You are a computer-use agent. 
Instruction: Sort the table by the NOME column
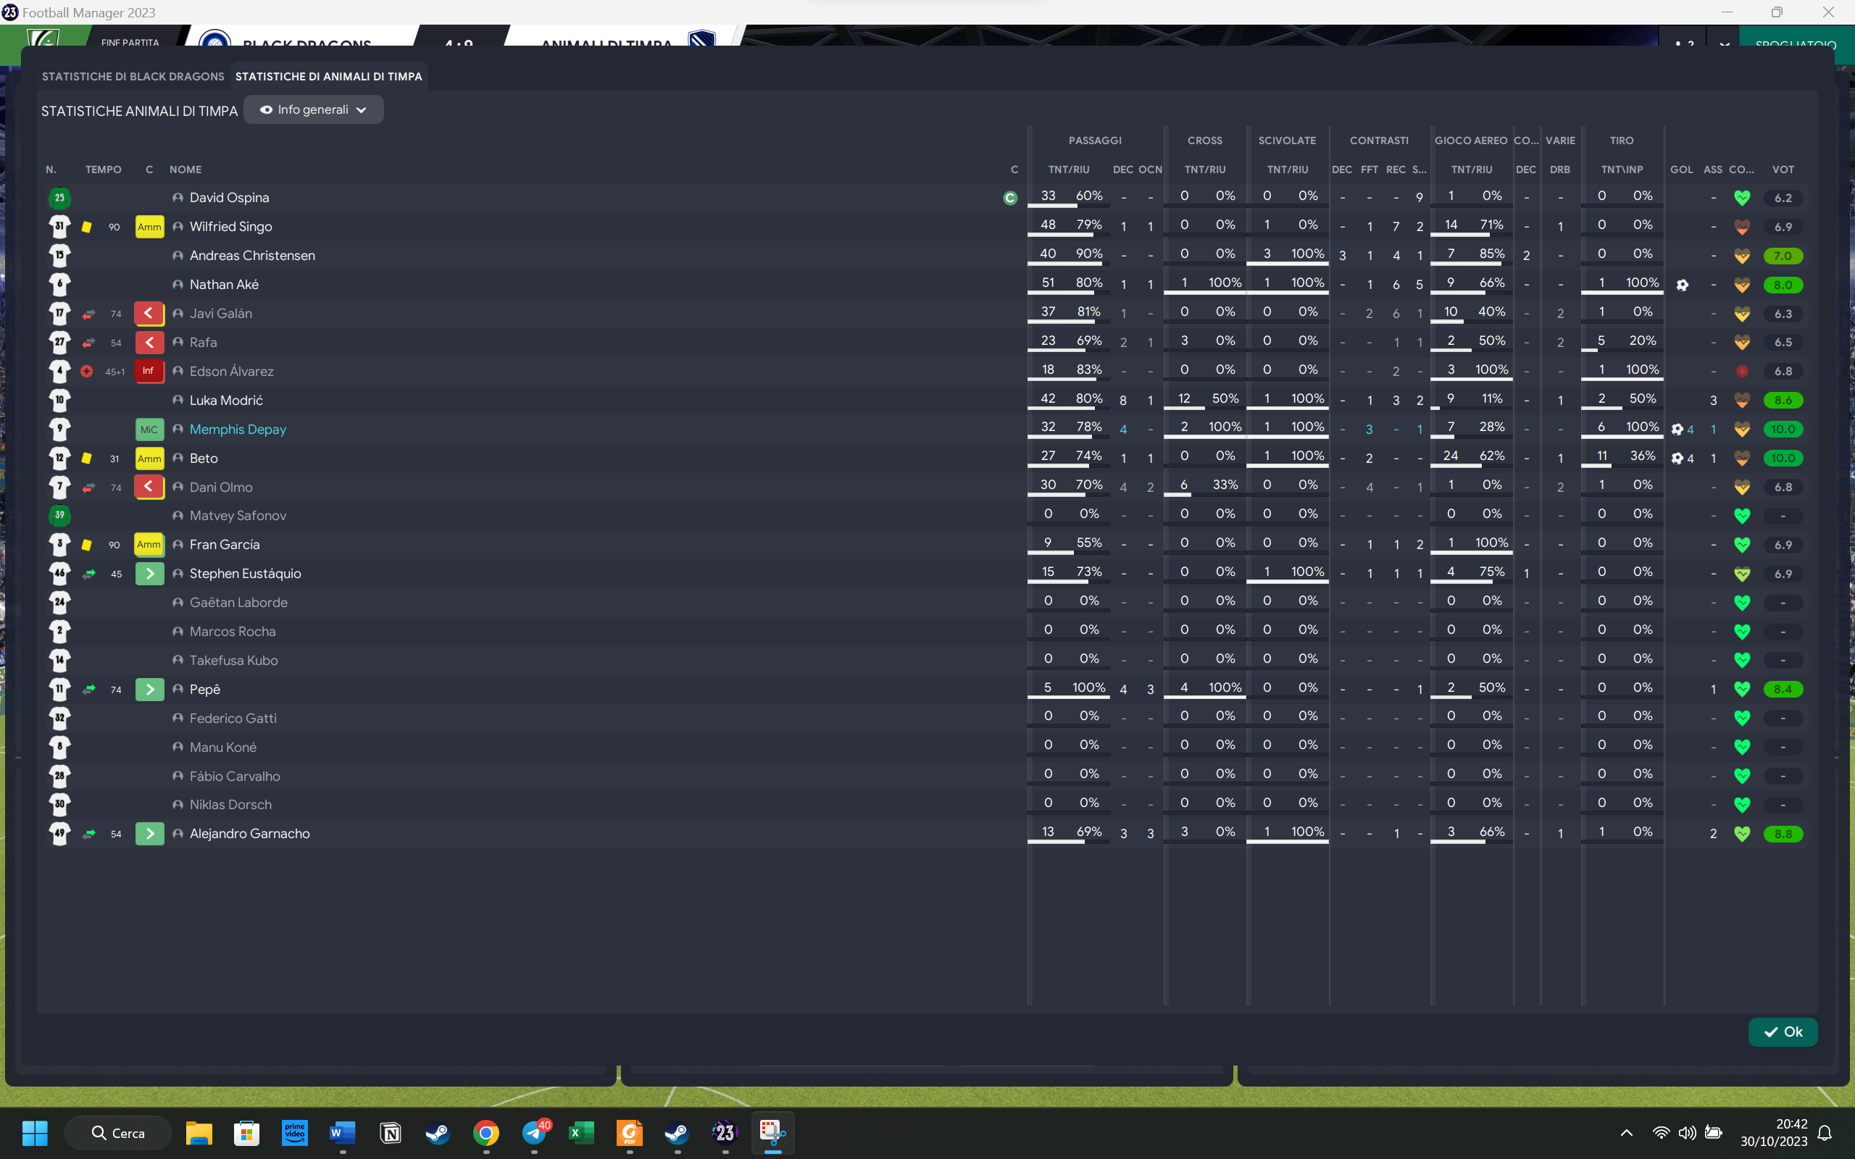click(x=185, y=170)
